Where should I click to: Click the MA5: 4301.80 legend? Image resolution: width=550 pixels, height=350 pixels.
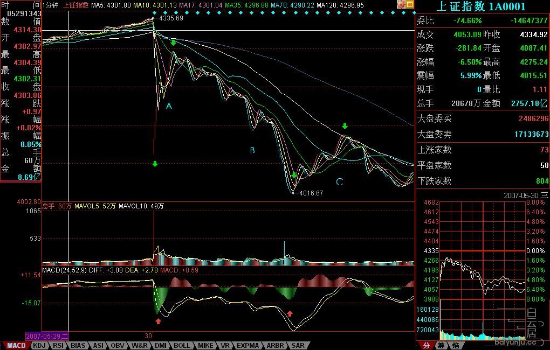pyautogui.click(x=111, y=5)
